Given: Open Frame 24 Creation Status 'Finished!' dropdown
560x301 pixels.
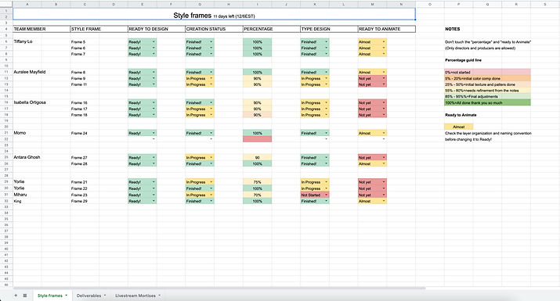Looking at the screenshot, I should pyautogui.click(x=211, y=133).
